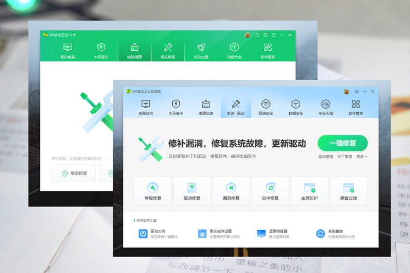Open 软件管家 in the 极速版 window
This screenshot has height=273, width=410.
click(x=356, y=108)
